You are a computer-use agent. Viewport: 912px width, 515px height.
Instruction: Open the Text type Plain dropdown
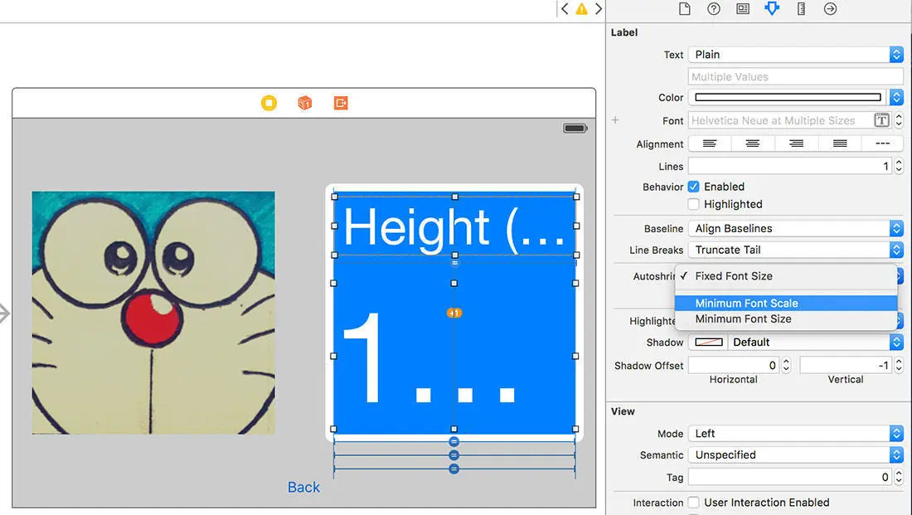[x=796, y=55]
